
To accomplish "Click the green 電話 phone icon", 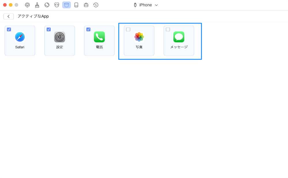I will click(99, 37).
